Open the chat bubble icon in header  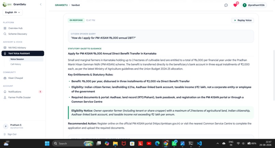(226, 5)
